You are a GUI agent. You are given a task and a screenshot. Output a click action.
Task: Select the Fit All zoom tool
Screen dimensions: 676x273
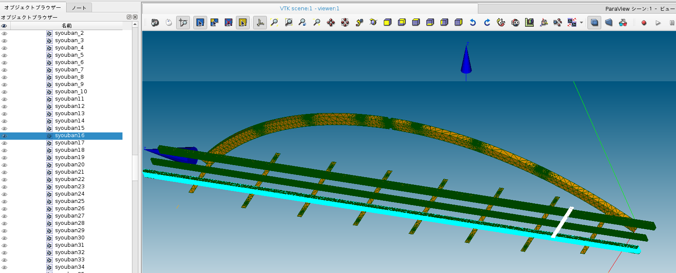tap(274, 23)
